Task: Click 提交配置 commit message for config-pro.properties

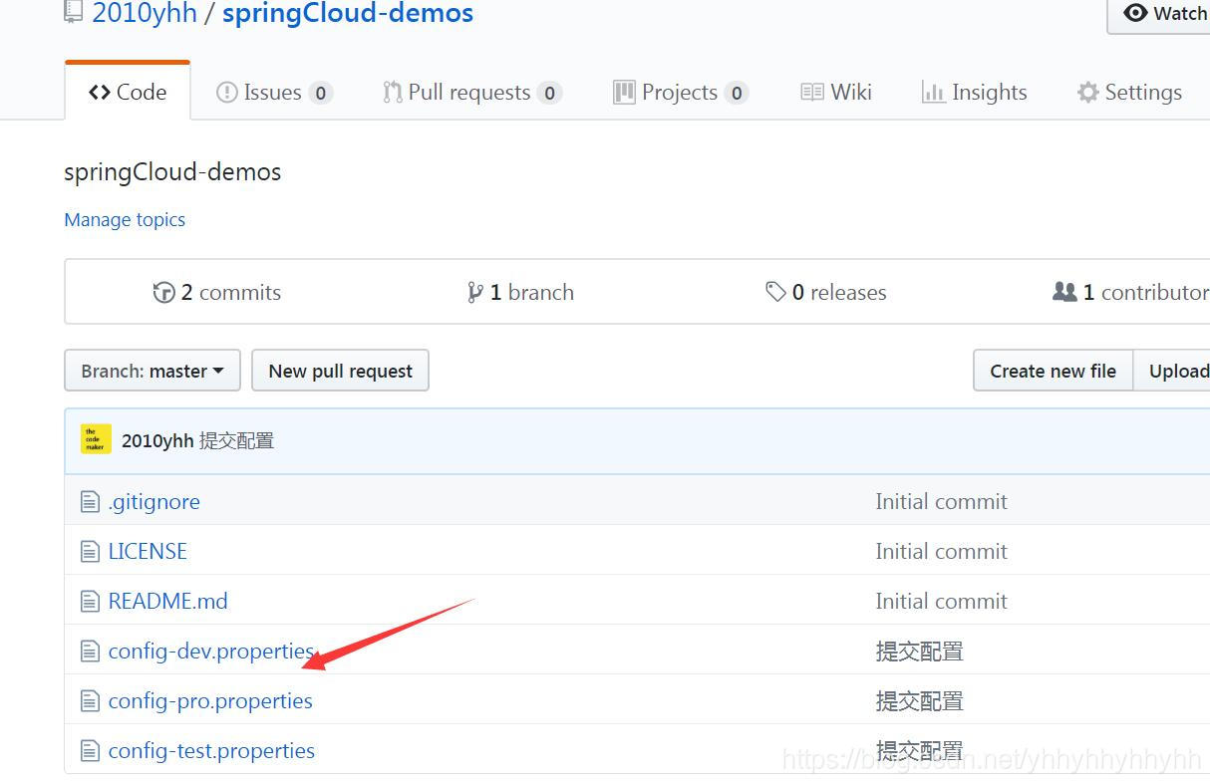Action: 920,701
